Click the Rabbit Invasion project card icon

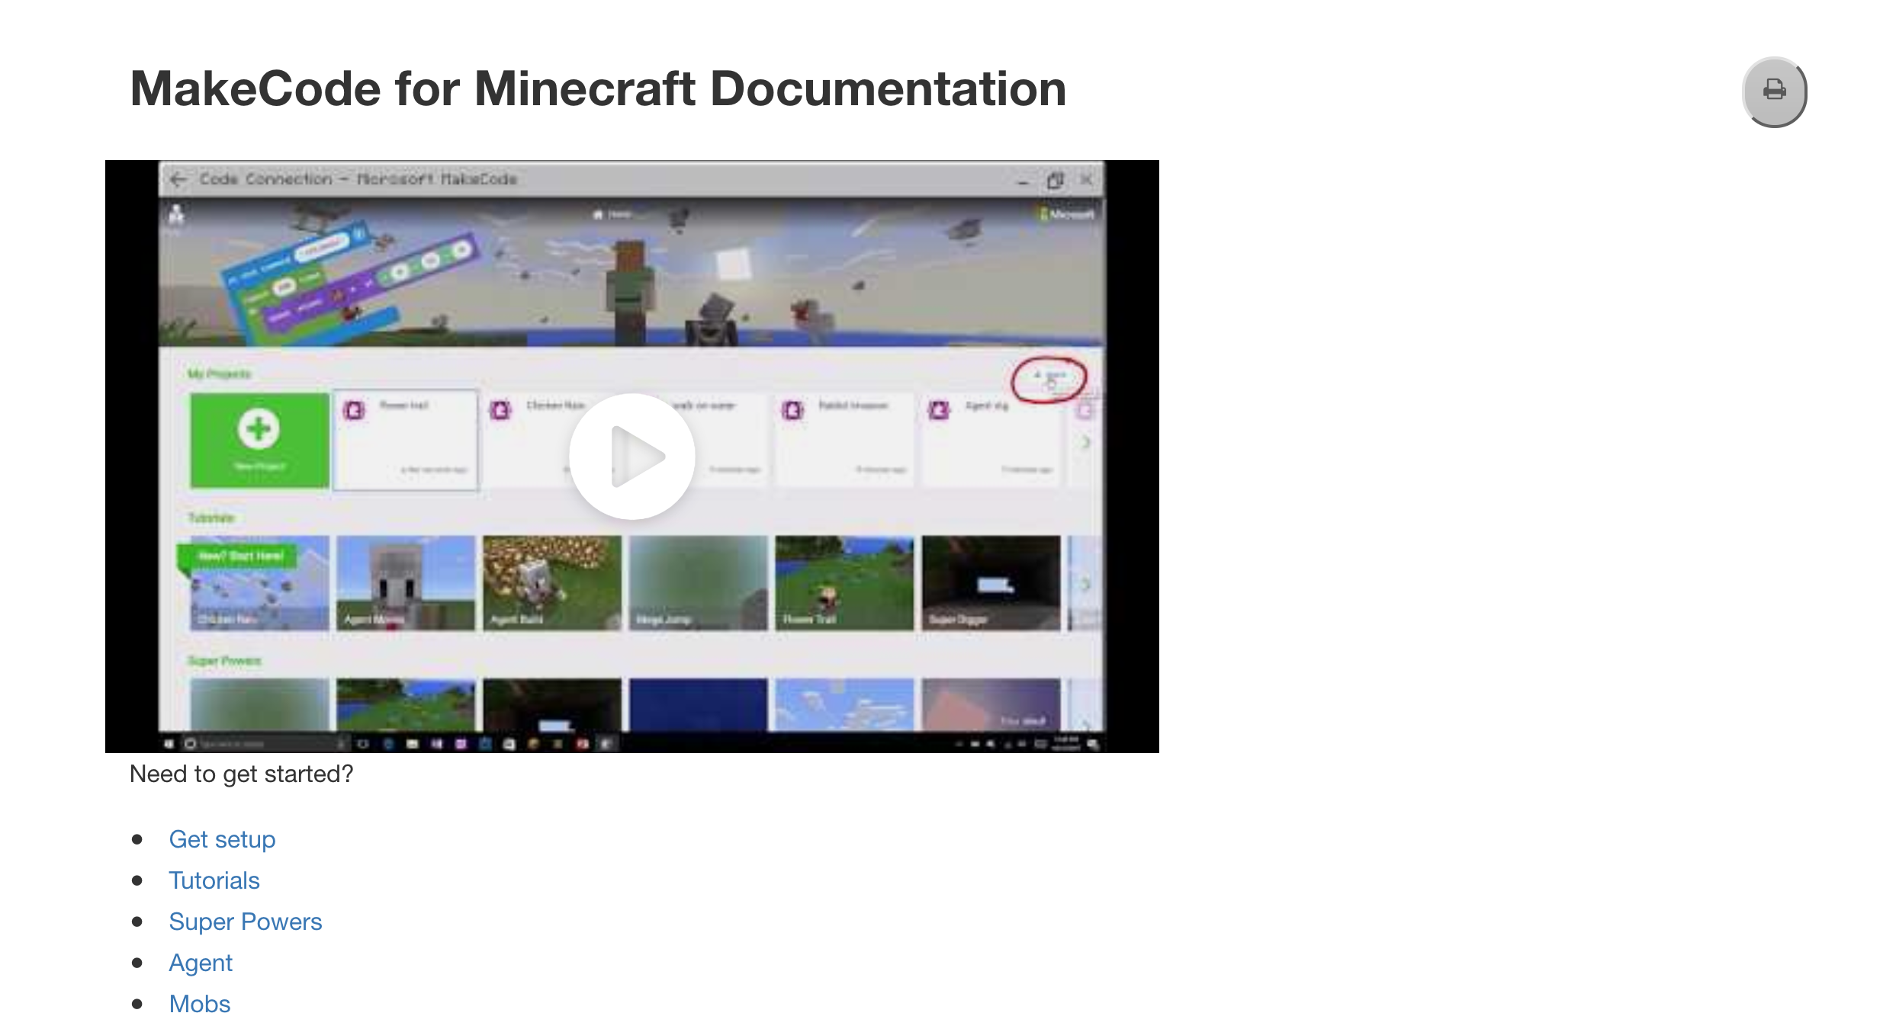[x=793, y=410]
